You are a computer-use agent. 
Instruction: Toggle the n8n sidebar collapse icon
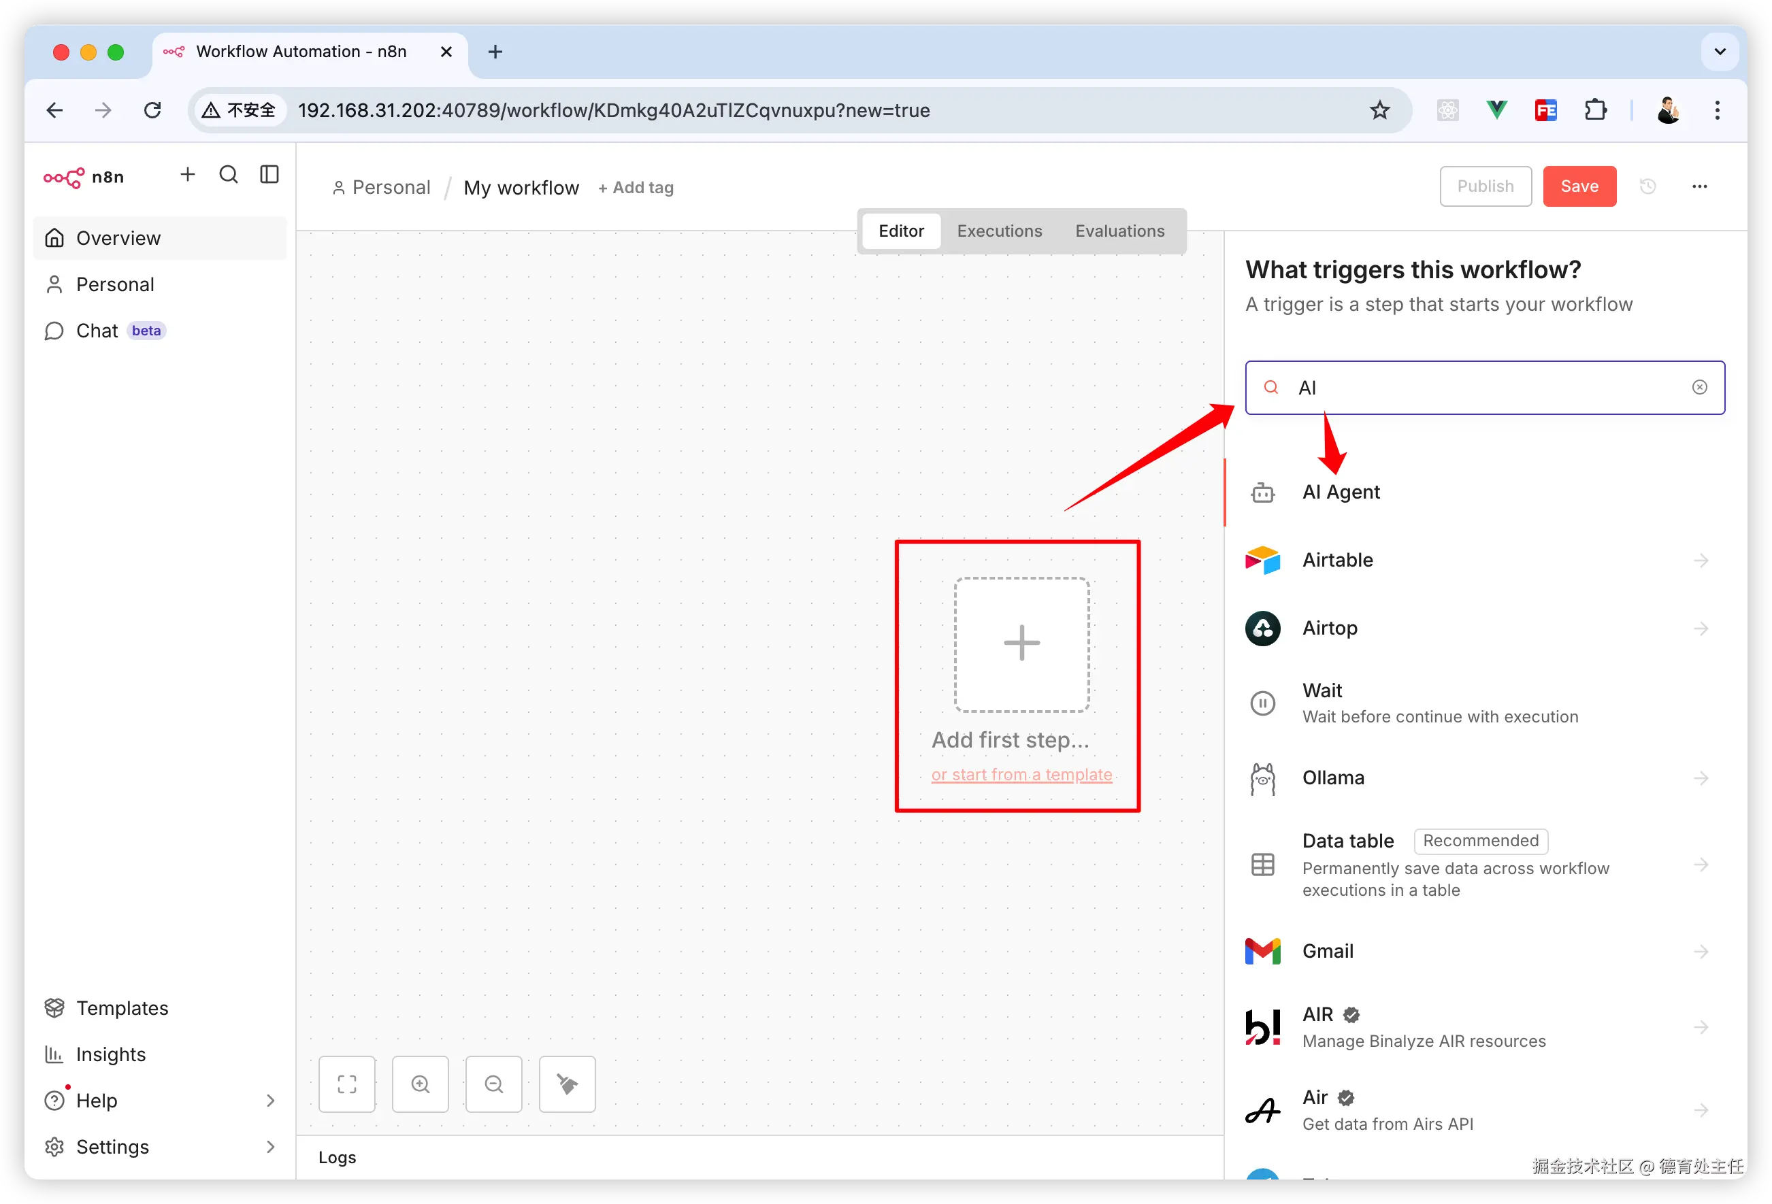(269, 175)
